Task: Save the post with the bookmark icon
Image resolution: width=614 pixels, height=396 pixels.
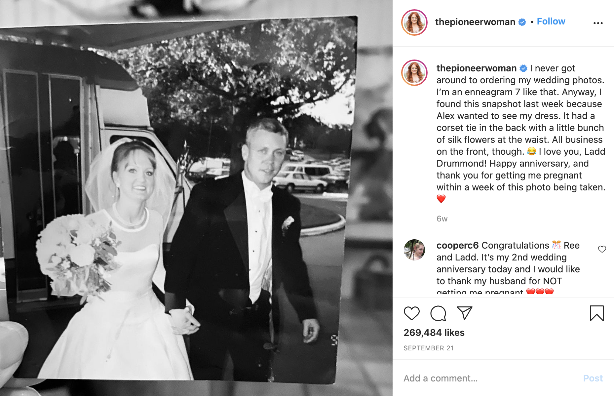Action: [596, 313]
